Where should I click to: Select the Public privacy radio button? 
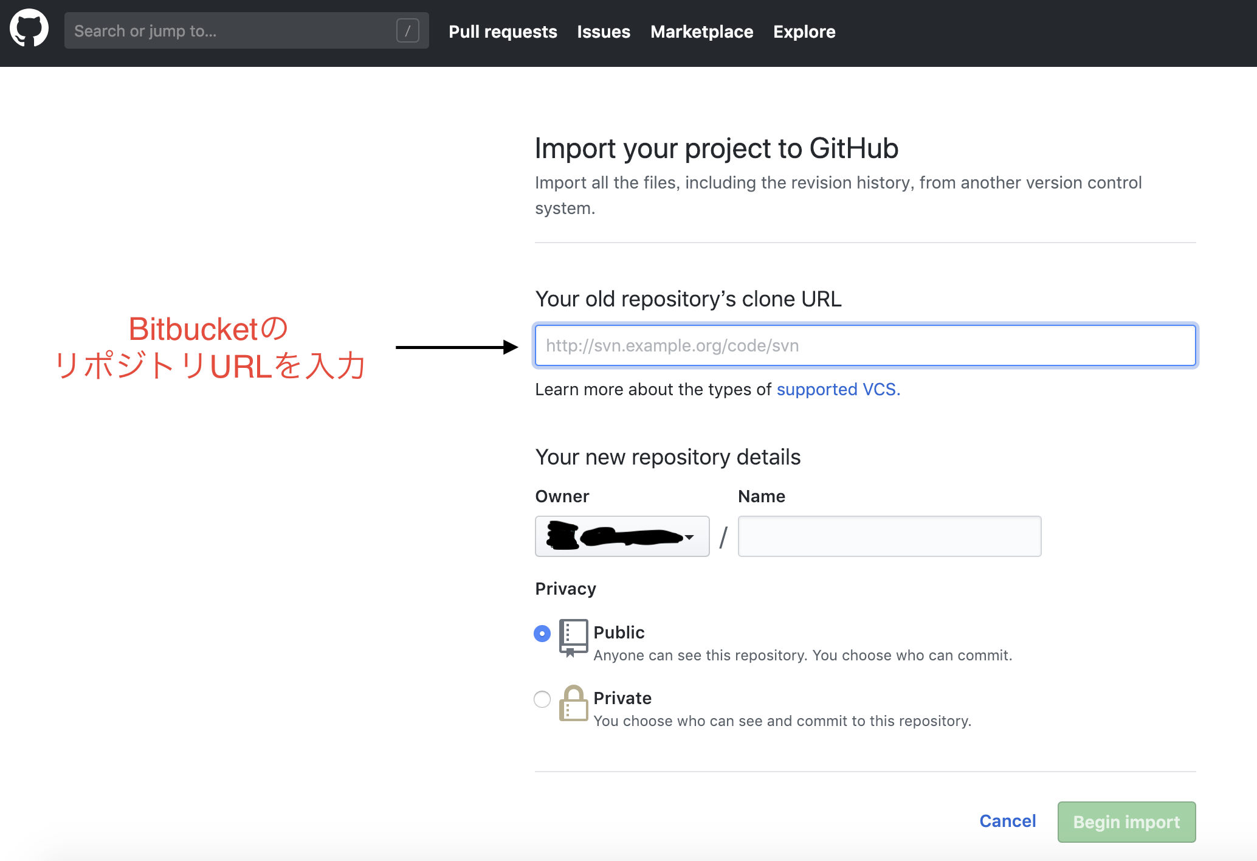(541, 634)
